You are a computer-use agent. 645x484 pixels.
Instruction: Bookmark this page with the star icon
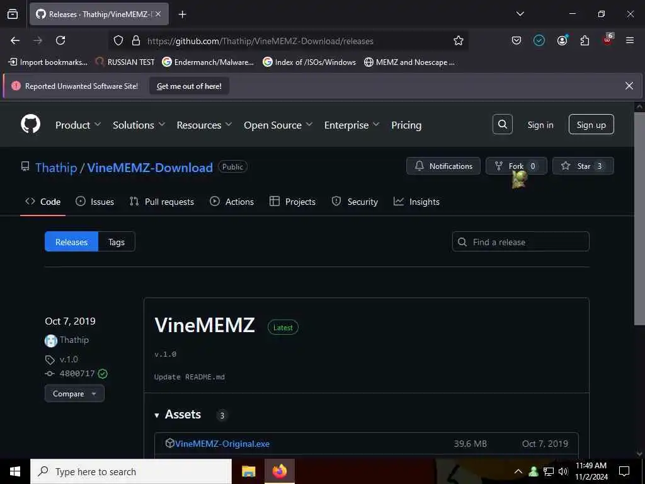[459, 40]
